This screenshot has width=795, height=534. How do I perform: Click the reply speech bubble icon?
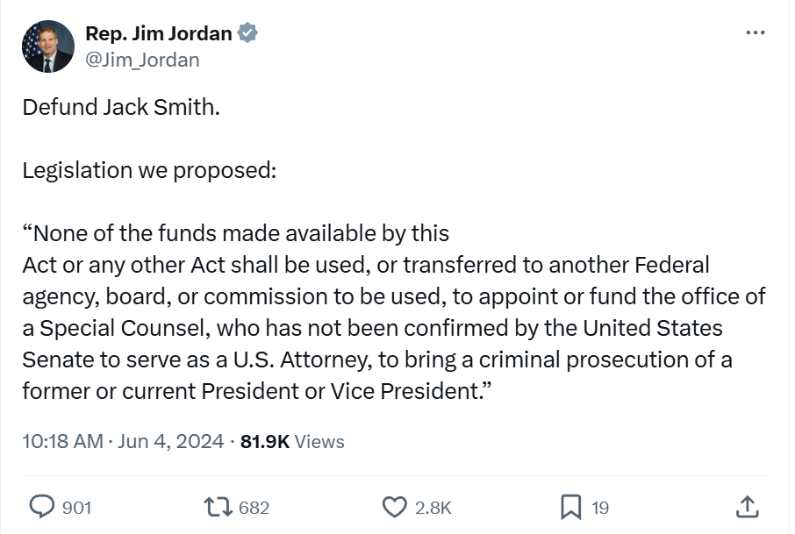tap(43, 506)
